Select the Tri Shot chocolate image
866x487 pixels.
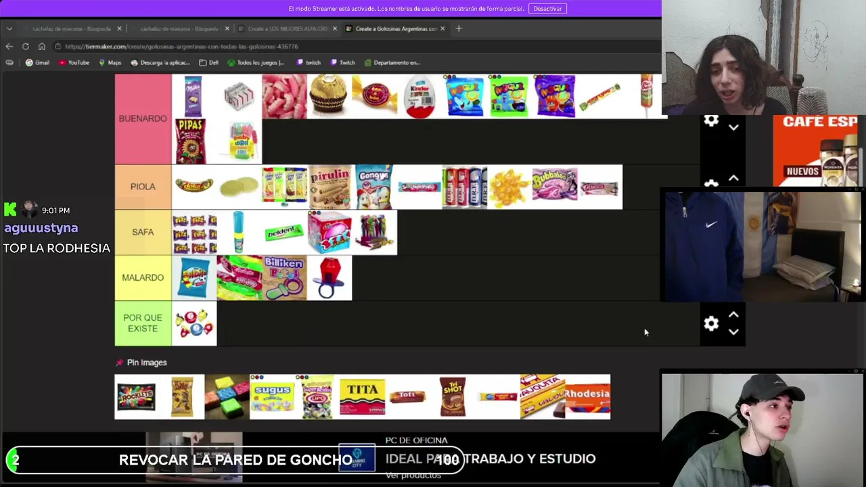453,397
